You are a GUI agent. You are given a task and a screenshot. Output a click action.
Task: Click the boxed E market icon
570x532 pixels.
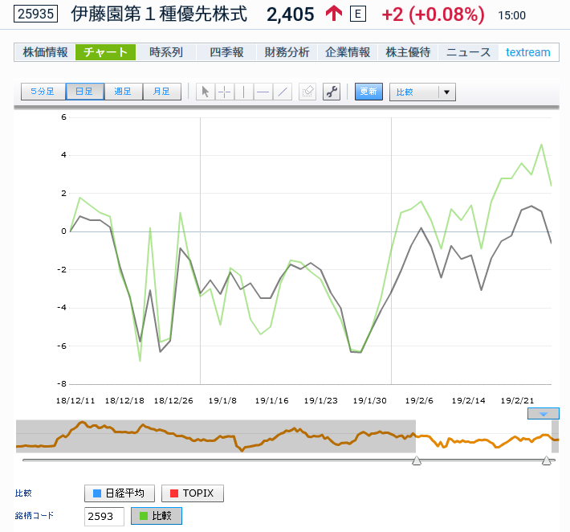tap(358, 14)
